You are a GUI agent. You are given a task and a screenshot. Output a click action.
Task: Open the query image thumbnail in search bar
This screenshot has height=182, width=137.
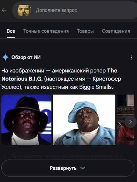[24, 11]
